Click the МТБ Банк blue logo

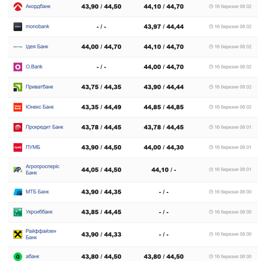pyautogui.click(x=17, y=192)
